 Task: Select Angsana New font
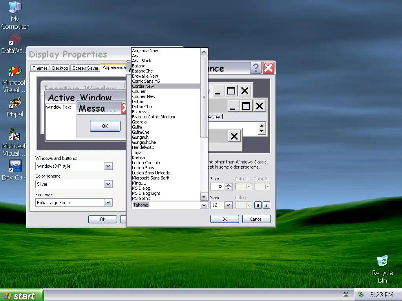click(x=166, y=51)
